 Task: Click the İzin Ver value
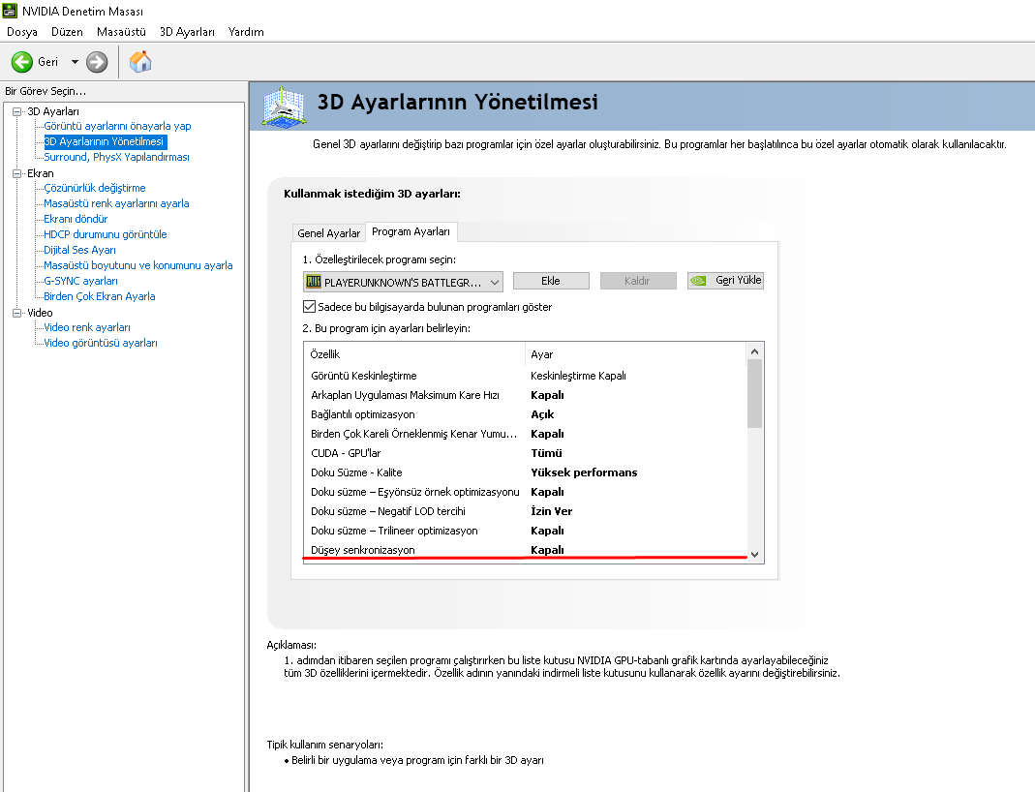(x=552, y=511)
